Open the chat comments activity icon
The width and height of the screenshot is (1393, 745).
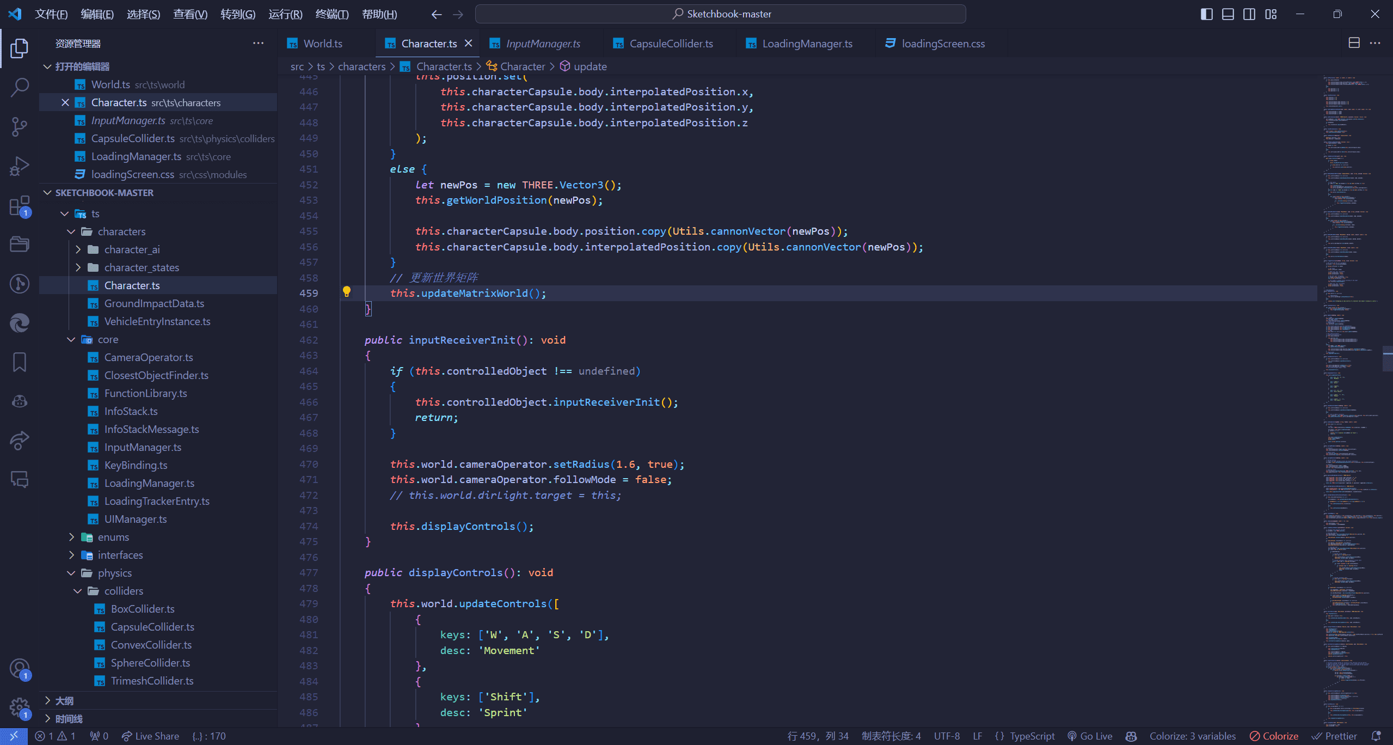pos(20,479)
